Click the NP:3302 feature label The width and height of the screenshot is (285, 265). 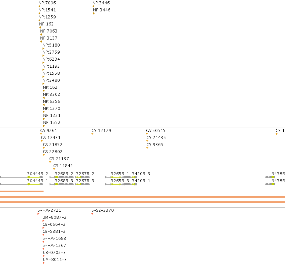[52, 94]
